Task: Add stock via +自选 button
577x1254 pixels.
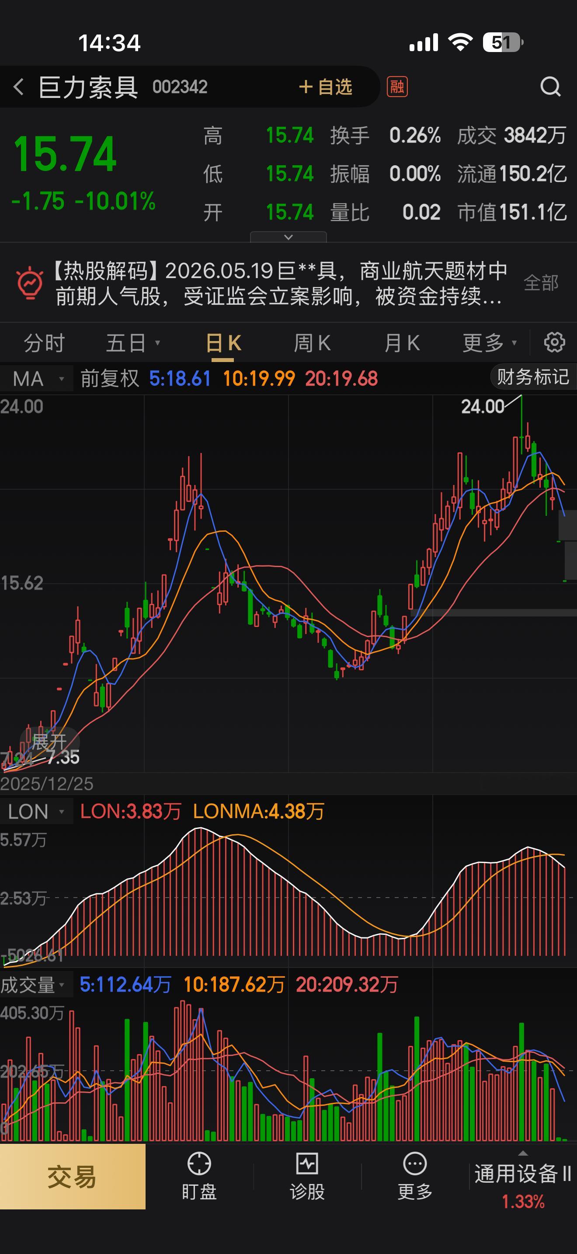Action: [x=325, y=87]
